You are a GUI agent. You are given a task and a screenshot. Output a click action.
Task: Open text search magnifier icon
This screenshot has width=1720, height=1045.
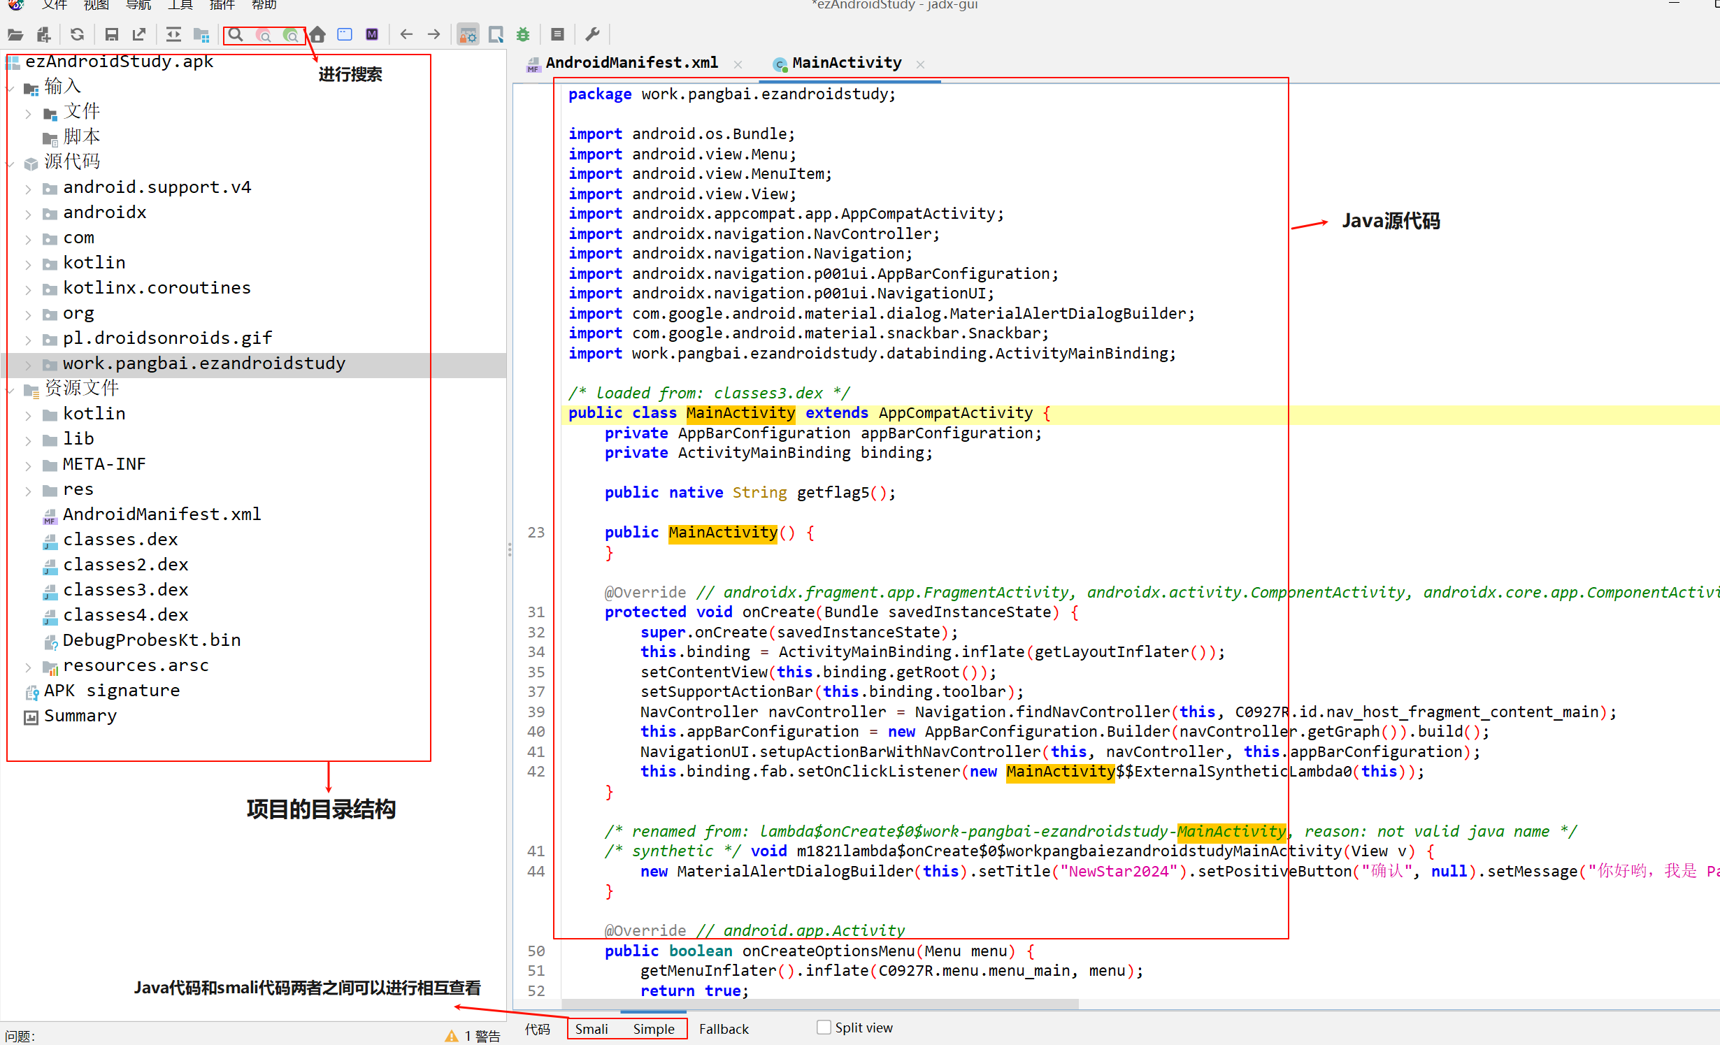pyautogui.click(x=236, y=34)
